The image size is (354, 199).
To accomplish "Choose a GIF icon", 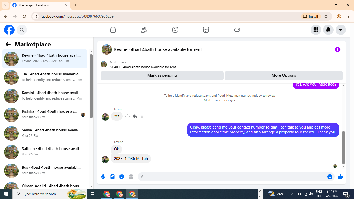I will click(x=131, y=177).
